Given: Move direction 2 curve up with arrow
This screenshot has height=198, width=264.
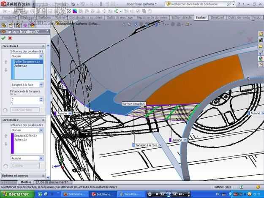Looking at the screenshot, I should (6, 136).
